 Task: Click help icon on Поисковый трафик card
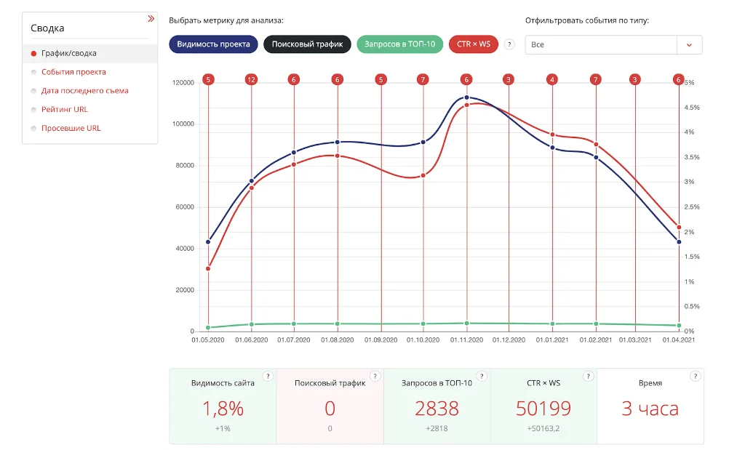tap(375, 376)
